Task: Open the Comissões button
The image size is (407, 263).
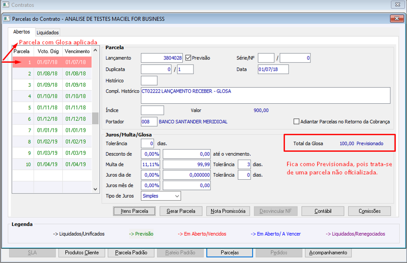Action: click(369, 211)
